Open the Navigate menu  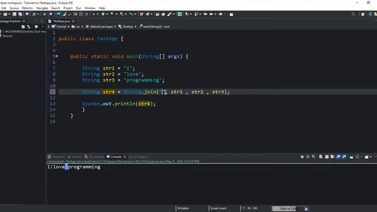(x=42, y=8)
